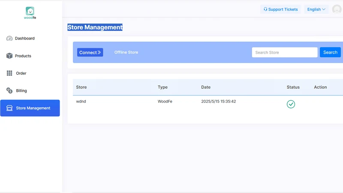Click the Products box icon

tap(9, 56)
